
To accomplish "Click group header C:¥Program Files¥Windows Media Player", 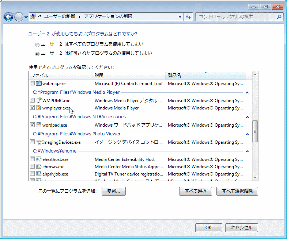I will pos(76,92).
